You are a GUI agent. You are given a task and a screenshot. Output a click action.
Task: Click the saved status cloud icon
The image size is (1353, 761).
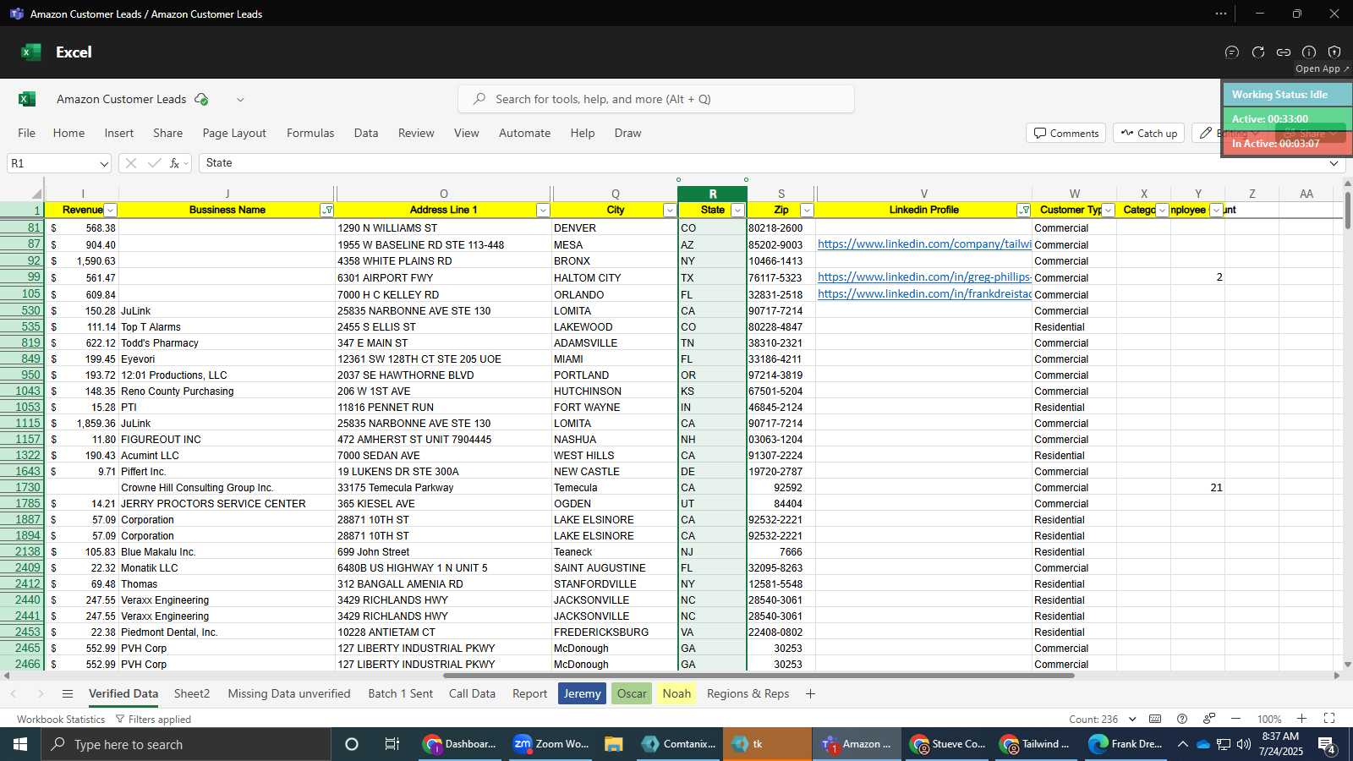[201, 99]
